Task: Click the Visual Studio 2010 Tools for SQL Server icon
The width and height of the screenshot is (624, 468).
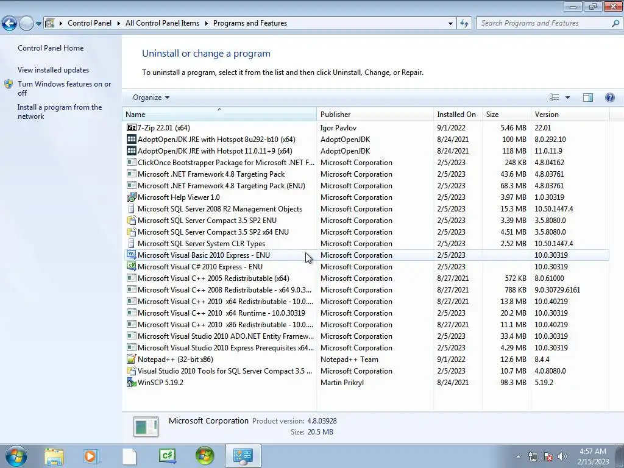Action: point(132,371)
